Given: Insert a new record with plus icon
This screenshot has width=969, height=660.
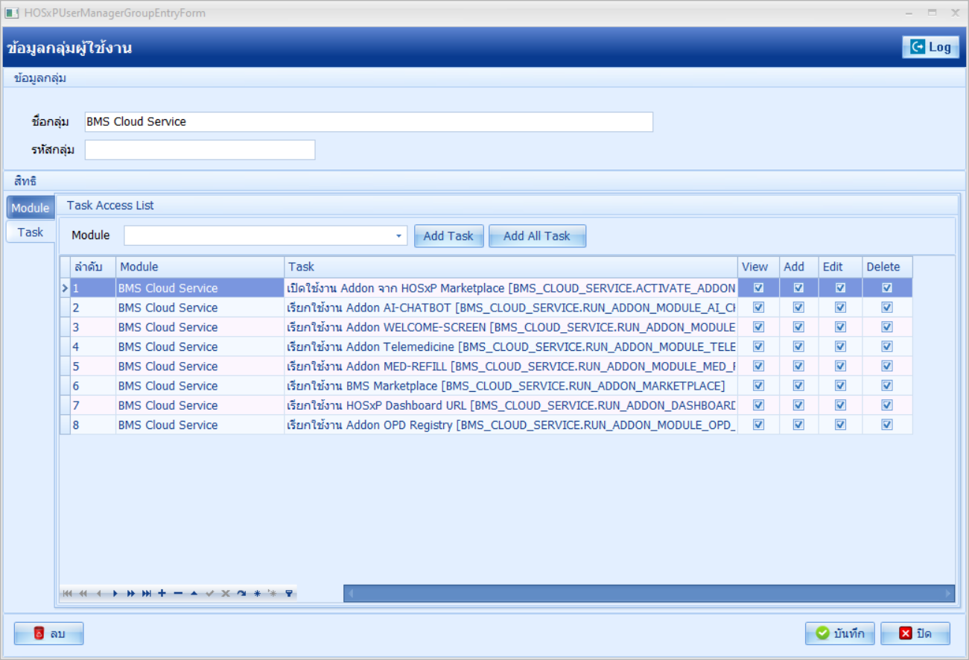Looking at the screenshot, I should [162, 594].
